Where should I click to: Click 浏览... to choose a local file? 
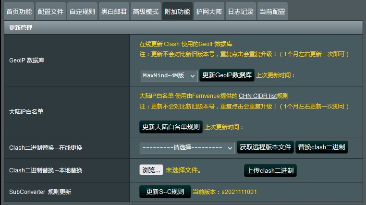pyautogui.click(x=151, y=170)
